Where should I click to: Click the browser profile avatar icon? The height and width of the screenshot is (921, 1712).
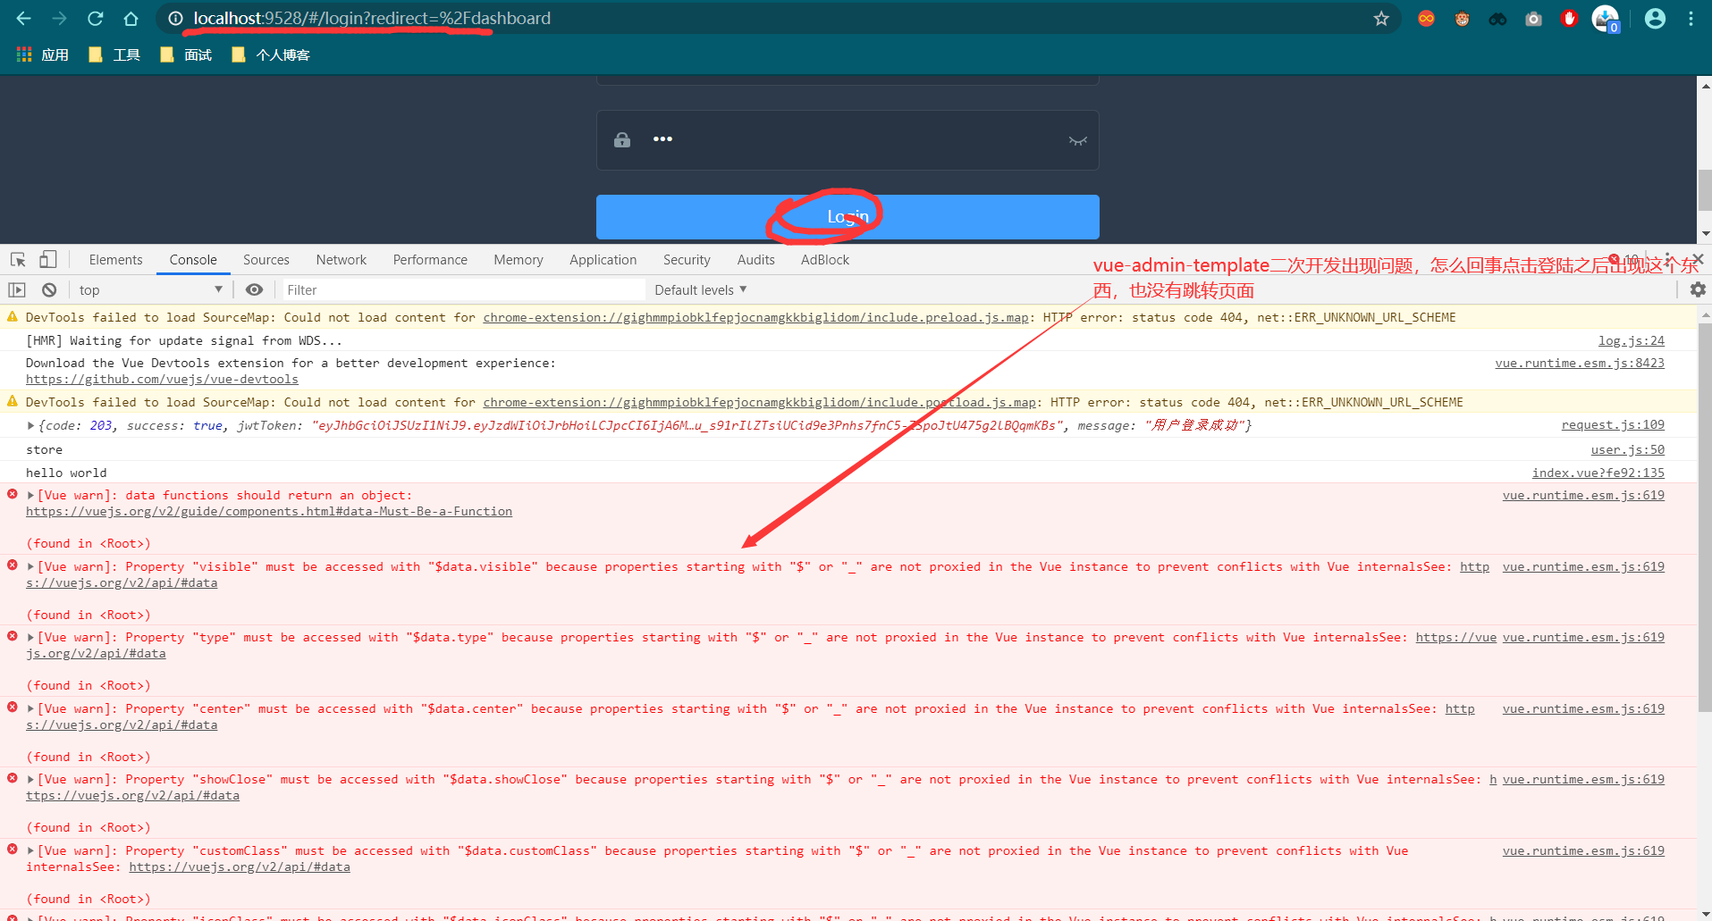pyautogui.click(x=1655, y=18)
